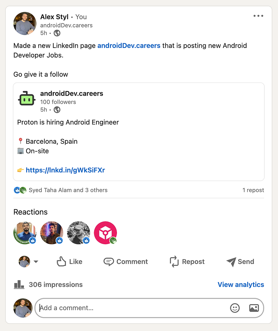Click the Like thumbs-up icon
Screen dimensions: 278x331
(61, 261)
